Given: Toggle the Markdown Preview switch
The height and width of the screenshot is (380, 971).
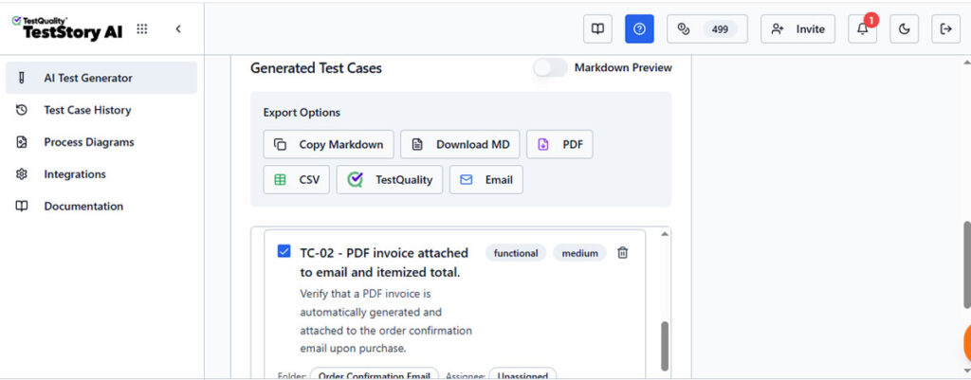Looking at the screenshot, I should tap(550, 67).
